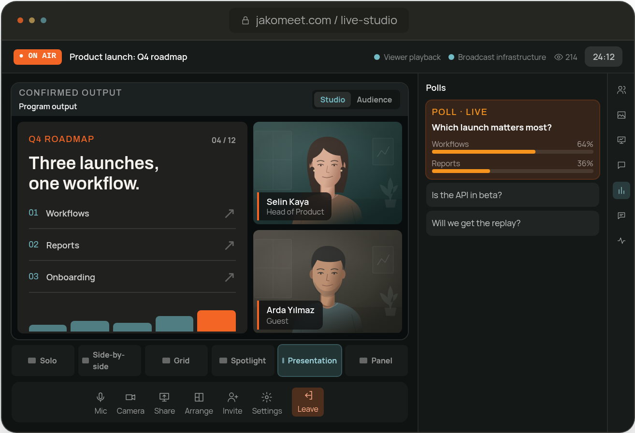Click the Broadcast infrastructure status indicator

click(497, 57)
